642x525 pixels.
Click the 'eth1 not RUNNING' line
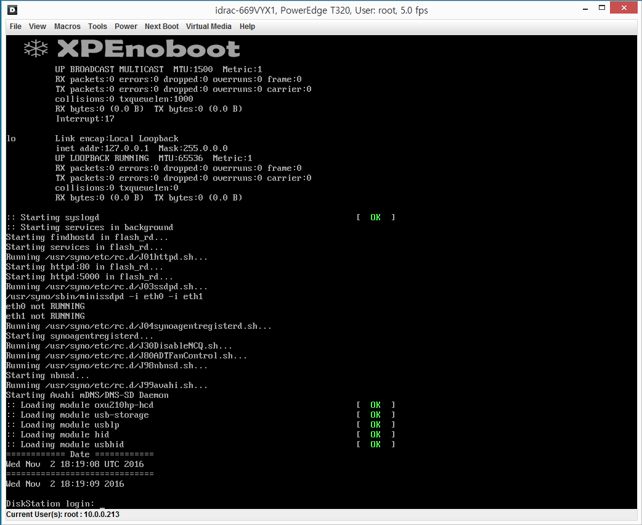pos(46,316)
